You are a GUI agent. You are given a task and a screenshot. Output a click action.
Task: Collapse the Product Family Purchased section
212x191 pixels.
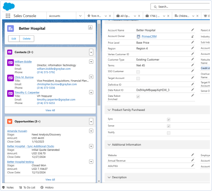coord(109,110)
